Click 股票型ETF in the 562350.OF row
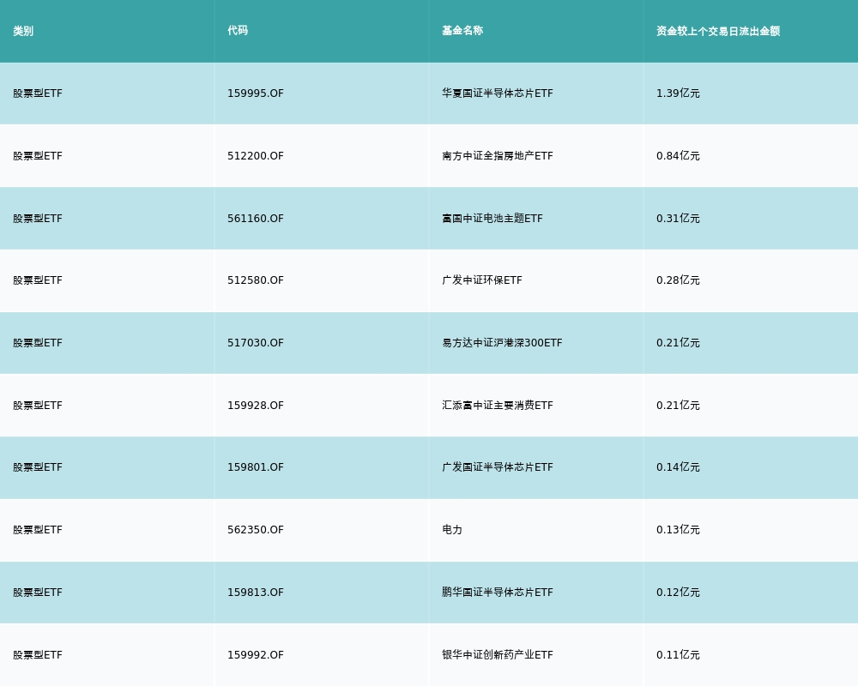 point(38,530)
